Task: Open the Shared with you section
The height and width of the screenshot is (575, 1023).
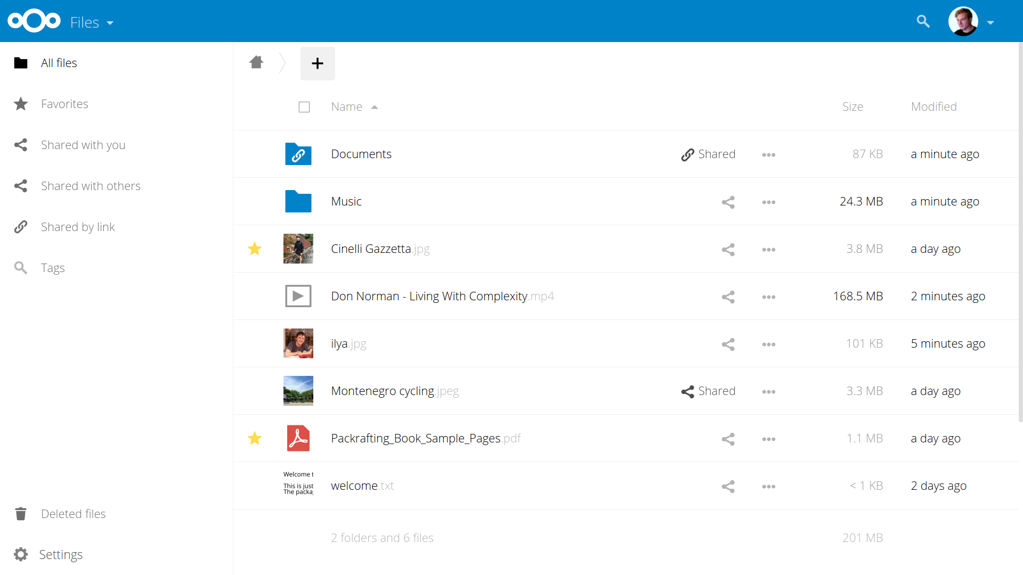Action: point(83,145)
